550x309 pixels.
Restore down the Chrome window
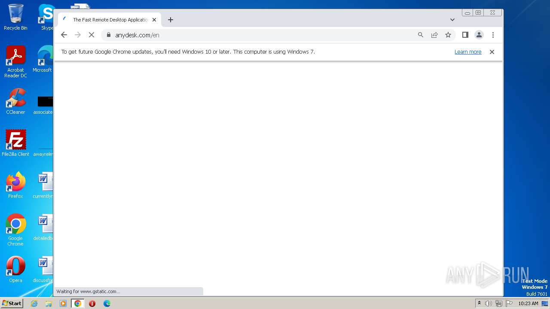pyautogui.click(x=478, y=13)
